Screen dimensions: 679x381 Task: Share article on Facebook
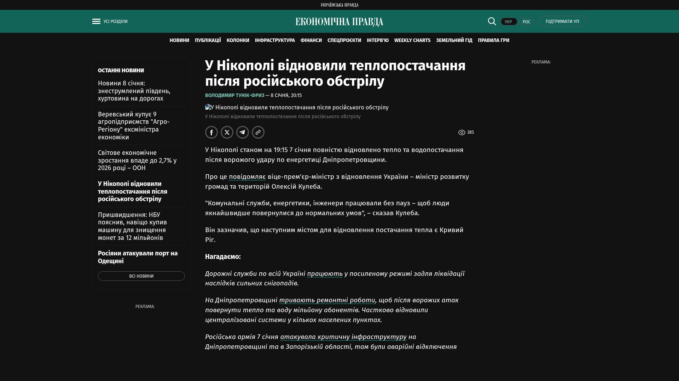pyautogui.click(x=211, y=132)
